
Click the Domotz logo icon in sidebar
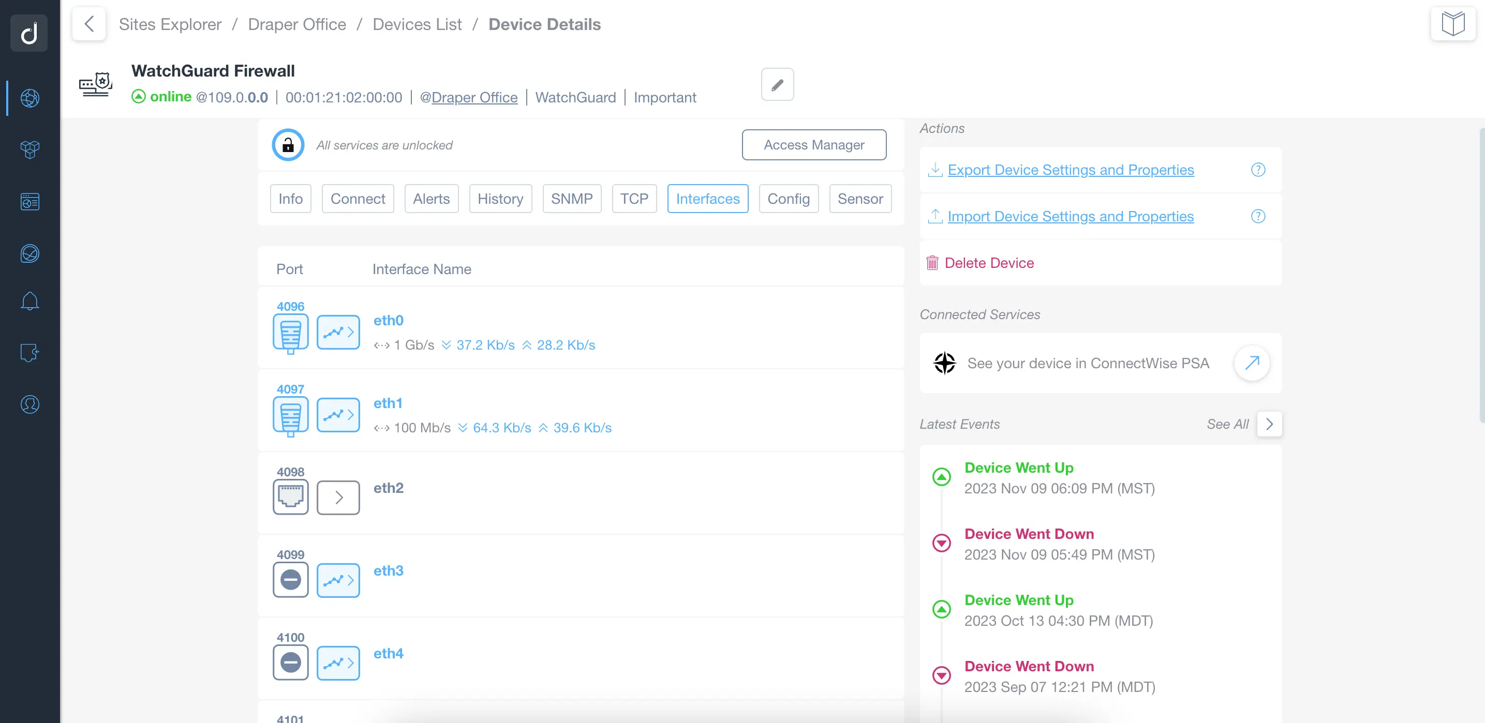click(29, 33)
